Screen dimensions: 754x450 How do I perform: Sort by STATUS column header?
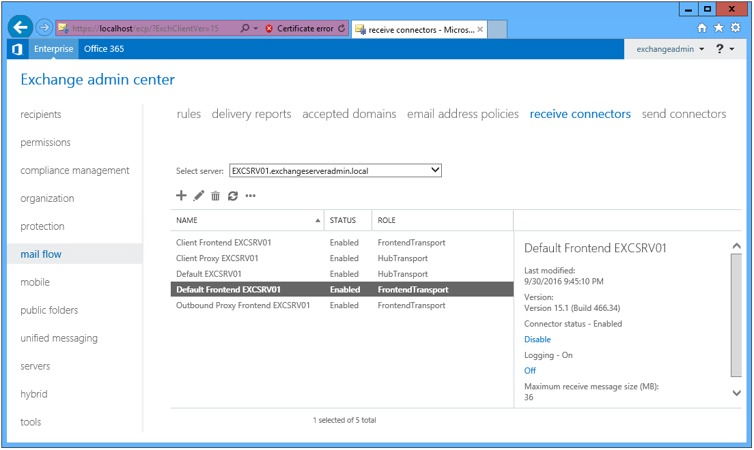click(x=348, y=220)
